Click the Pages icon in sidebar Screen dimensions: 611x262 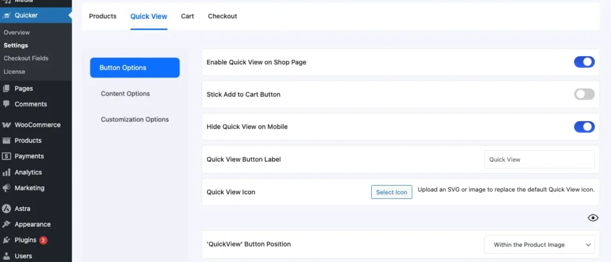pyautogui.click(x=7, y=89)
